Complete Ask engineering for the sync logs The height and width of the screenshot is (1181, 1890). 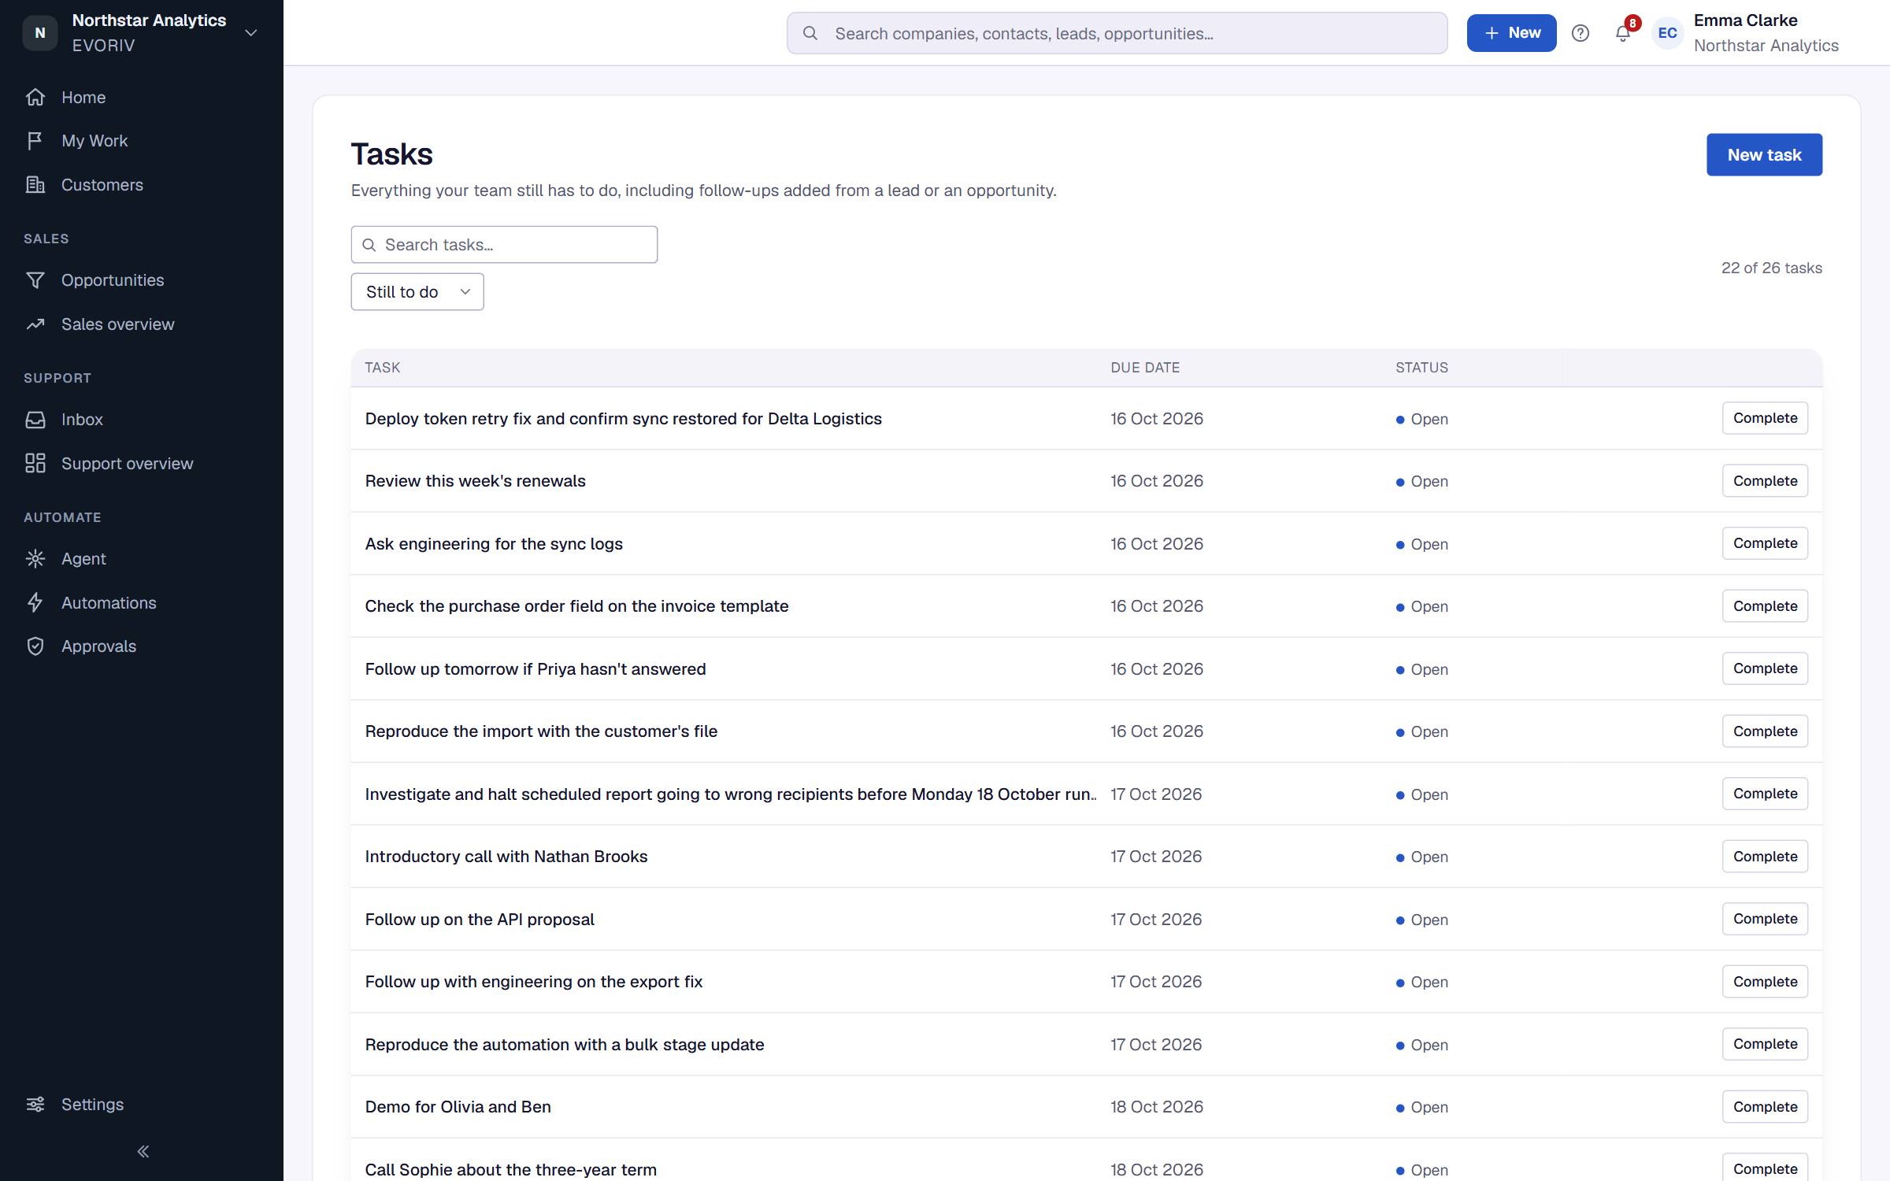[x=1765, y=543]
